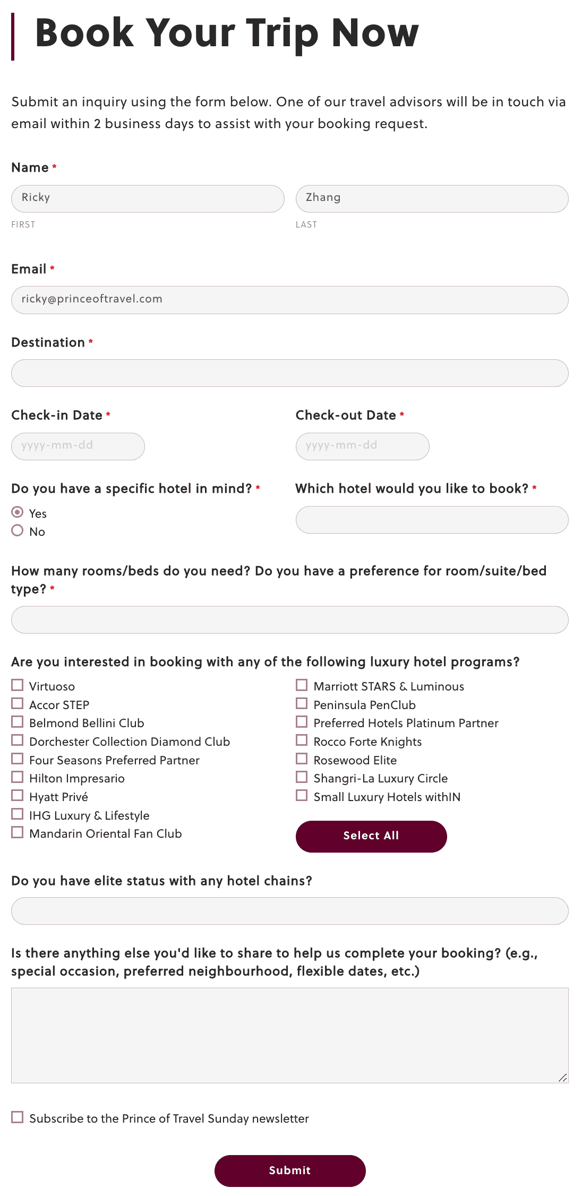Choose Yes for specific hotel
The width and height of the screenshot is (582, 1196).
coord(18,512)
